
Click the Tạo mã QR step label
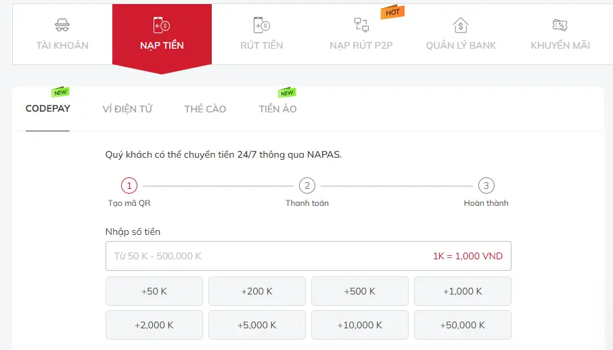(129, 203)
